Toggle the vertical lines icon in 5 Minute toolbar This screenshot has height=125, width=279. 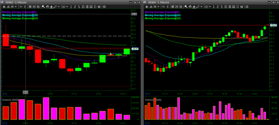tap(25, 7)
